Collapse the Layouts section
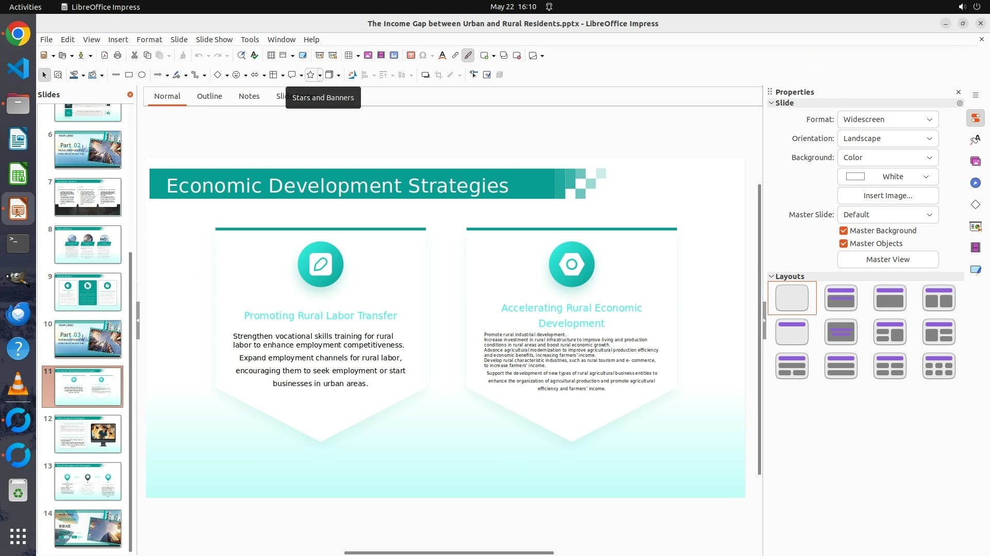This screenshot has width=990, height=556. (x=772, y=276)
